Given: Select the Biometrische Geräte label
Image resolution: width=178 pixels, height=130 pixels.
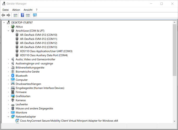Looking at the screenshot, I should tap(28, 71).
